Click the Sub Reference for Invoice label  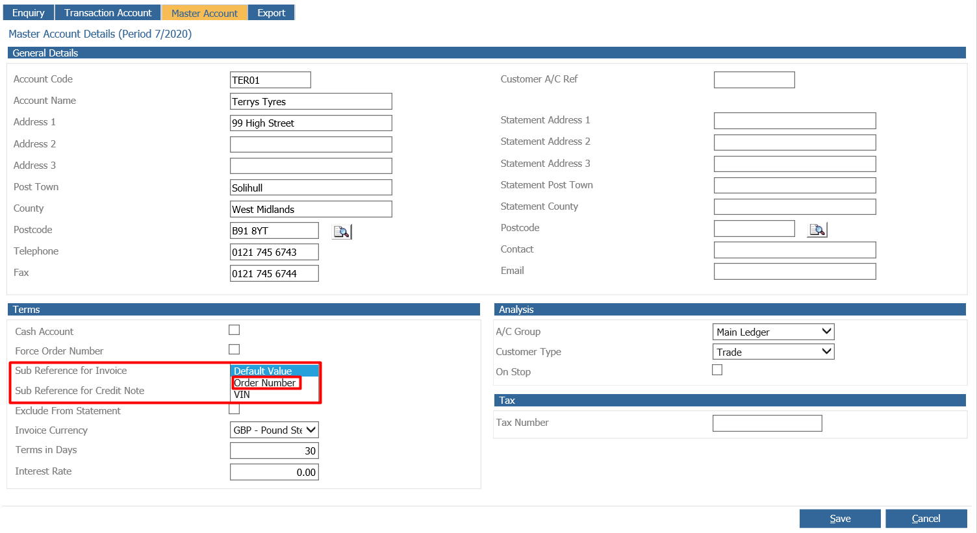pyautogui.click(x=71, y=371)
